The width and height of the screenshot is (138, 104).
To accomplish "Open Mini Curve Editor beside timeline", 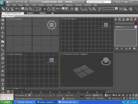I will click(8, 92).
